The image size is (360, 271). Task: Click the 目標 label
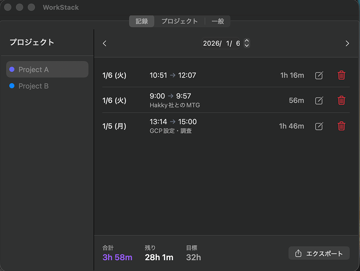[192, 247]
